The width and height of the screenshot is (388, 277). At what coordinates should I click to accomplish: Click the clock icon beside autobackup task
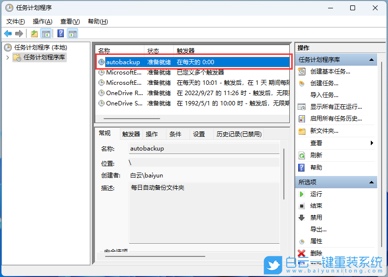[x=101, y=62]
